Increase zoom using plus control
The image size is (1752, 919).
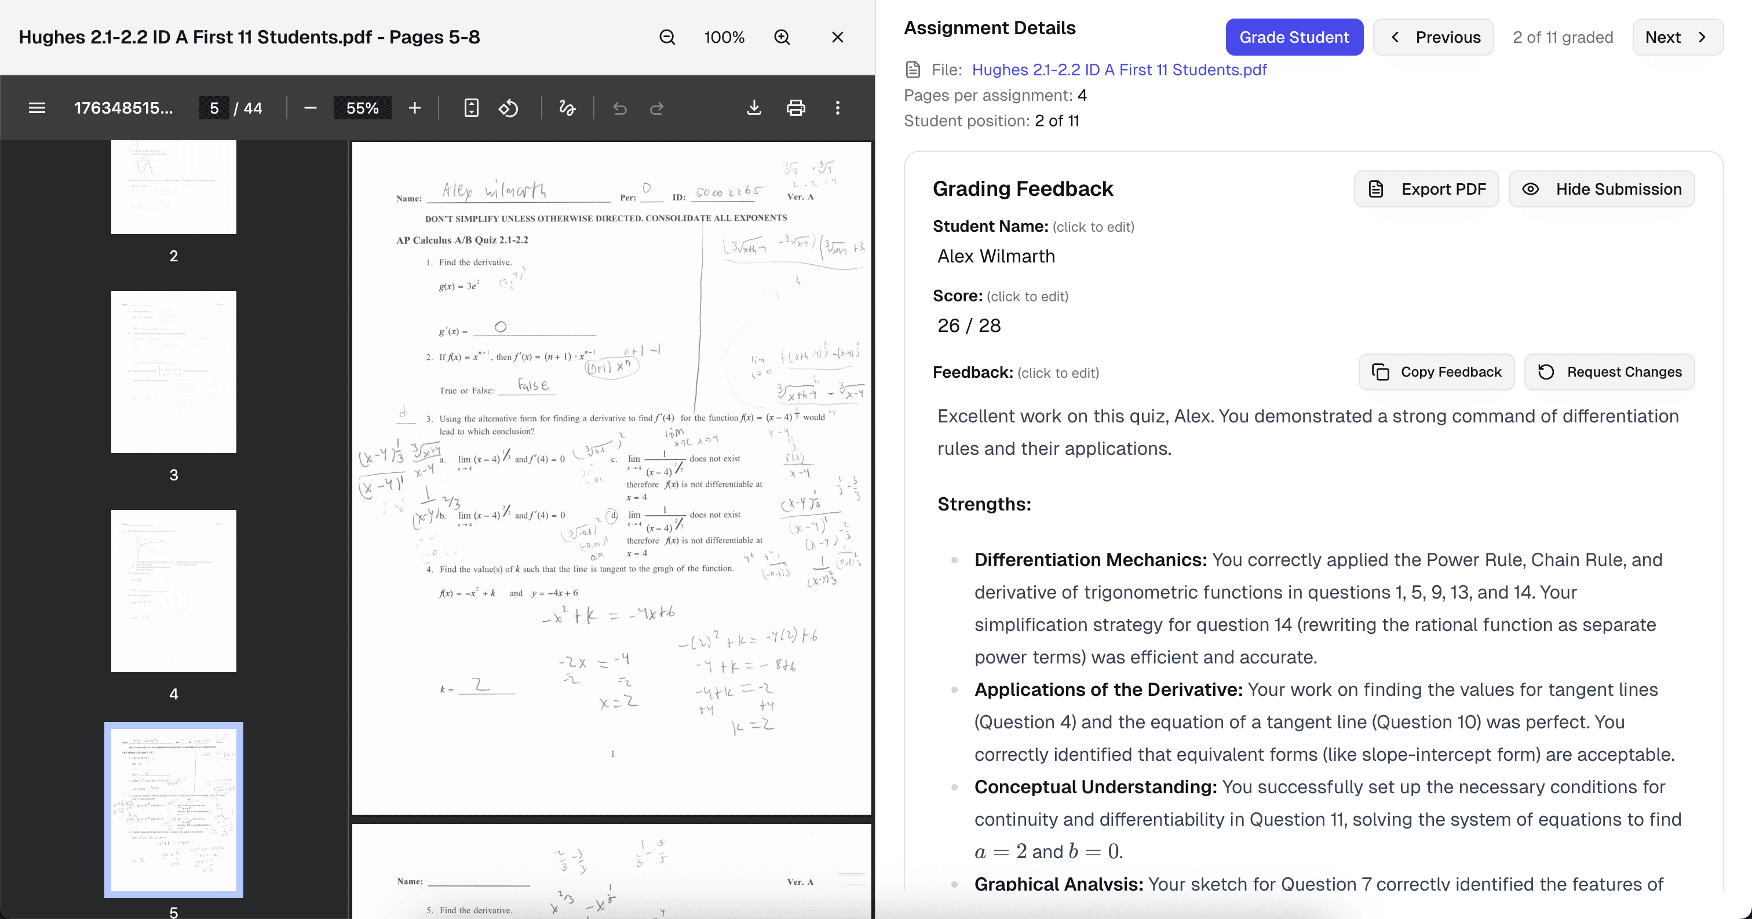click(414, 107)
